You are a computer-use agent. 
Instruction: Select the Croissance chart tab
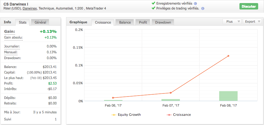tap(103, 22)
